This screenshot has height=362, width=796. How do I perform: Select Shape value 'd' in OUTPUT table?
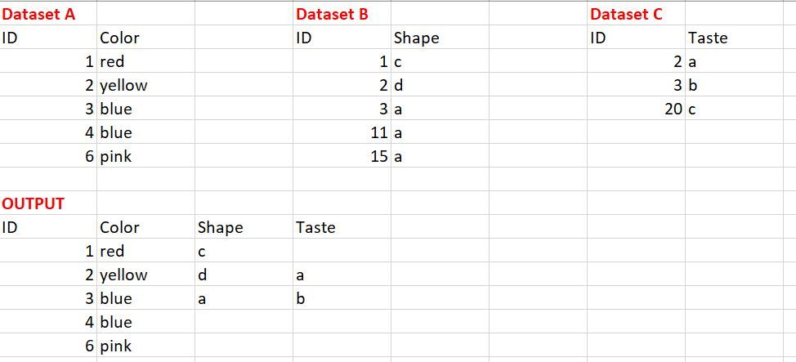pyautogui.click(x=203, y=275)
